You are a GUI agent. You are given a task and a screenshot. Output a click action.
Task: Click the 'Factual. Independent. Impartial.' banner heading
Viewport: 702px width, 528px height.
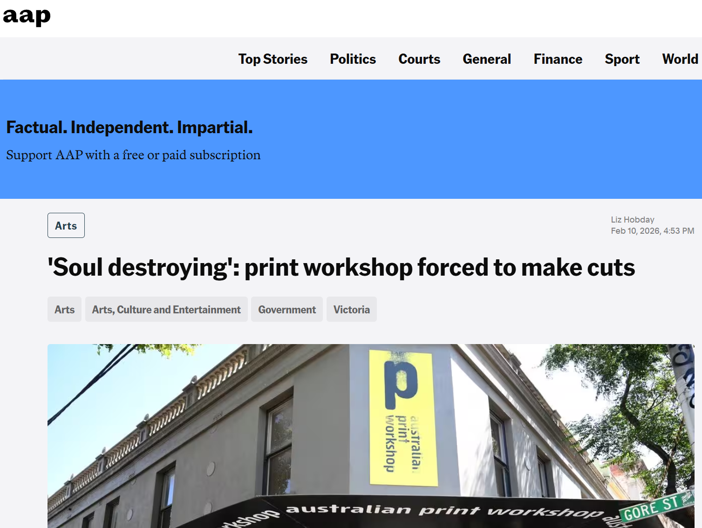pyautogui.click(x=129, y=127)
